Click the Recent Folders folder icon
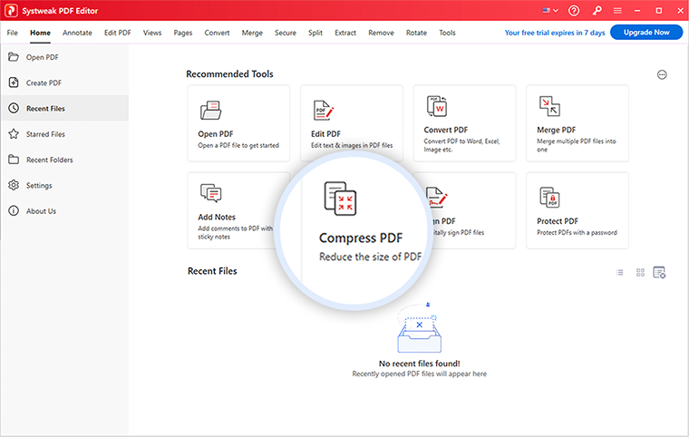 coord(14,160)
